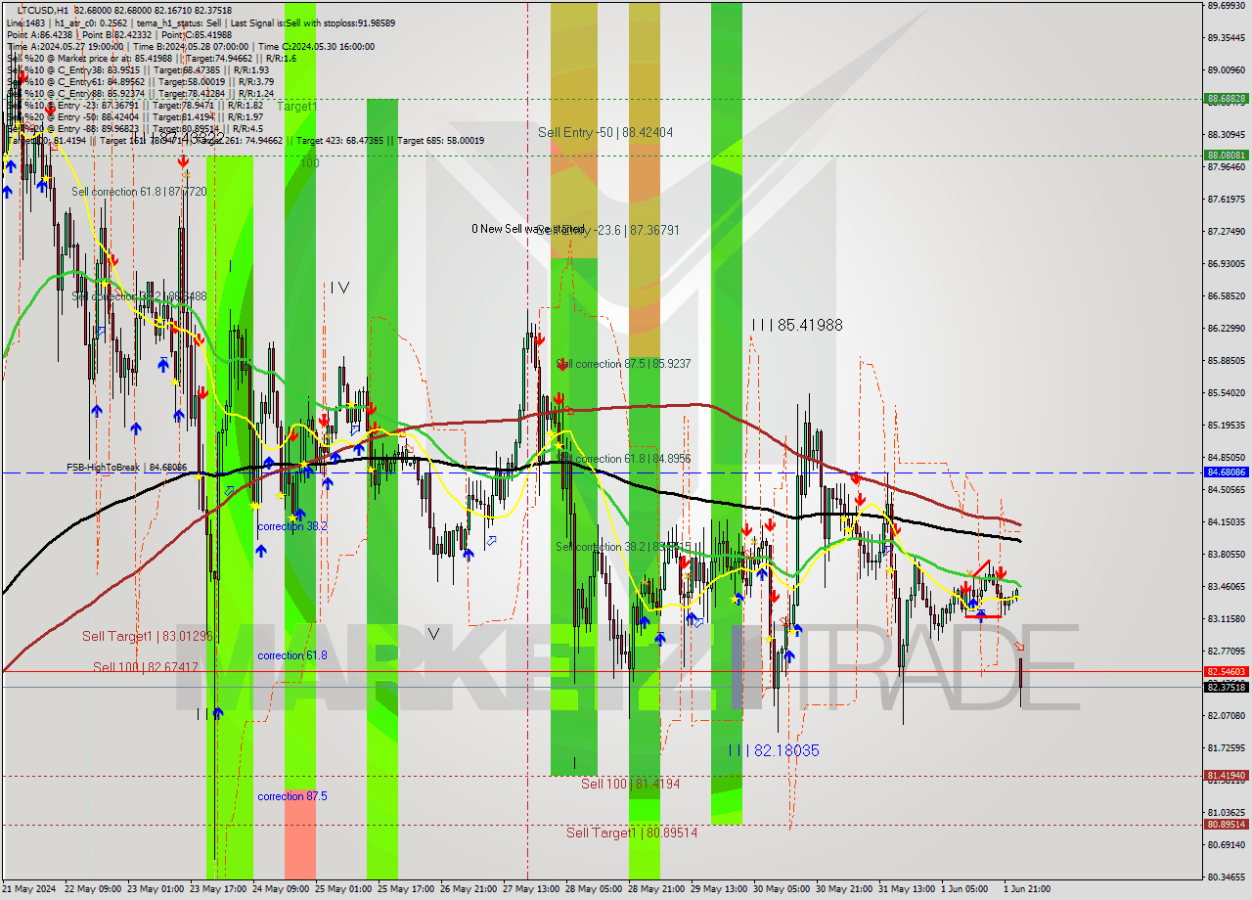This screenshot has height=900, width=1252.
Task: Click the last candle at chart's right edge
Action: pos(1020,682)
